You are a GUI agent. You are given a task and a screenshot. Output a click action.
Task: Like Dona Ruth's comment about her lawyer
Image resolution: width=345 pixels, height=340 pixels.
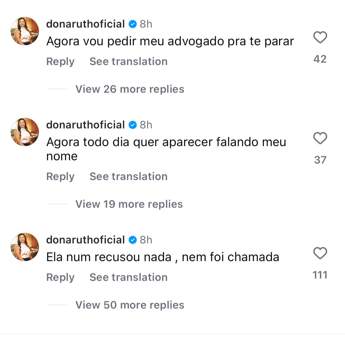[320, 37]
